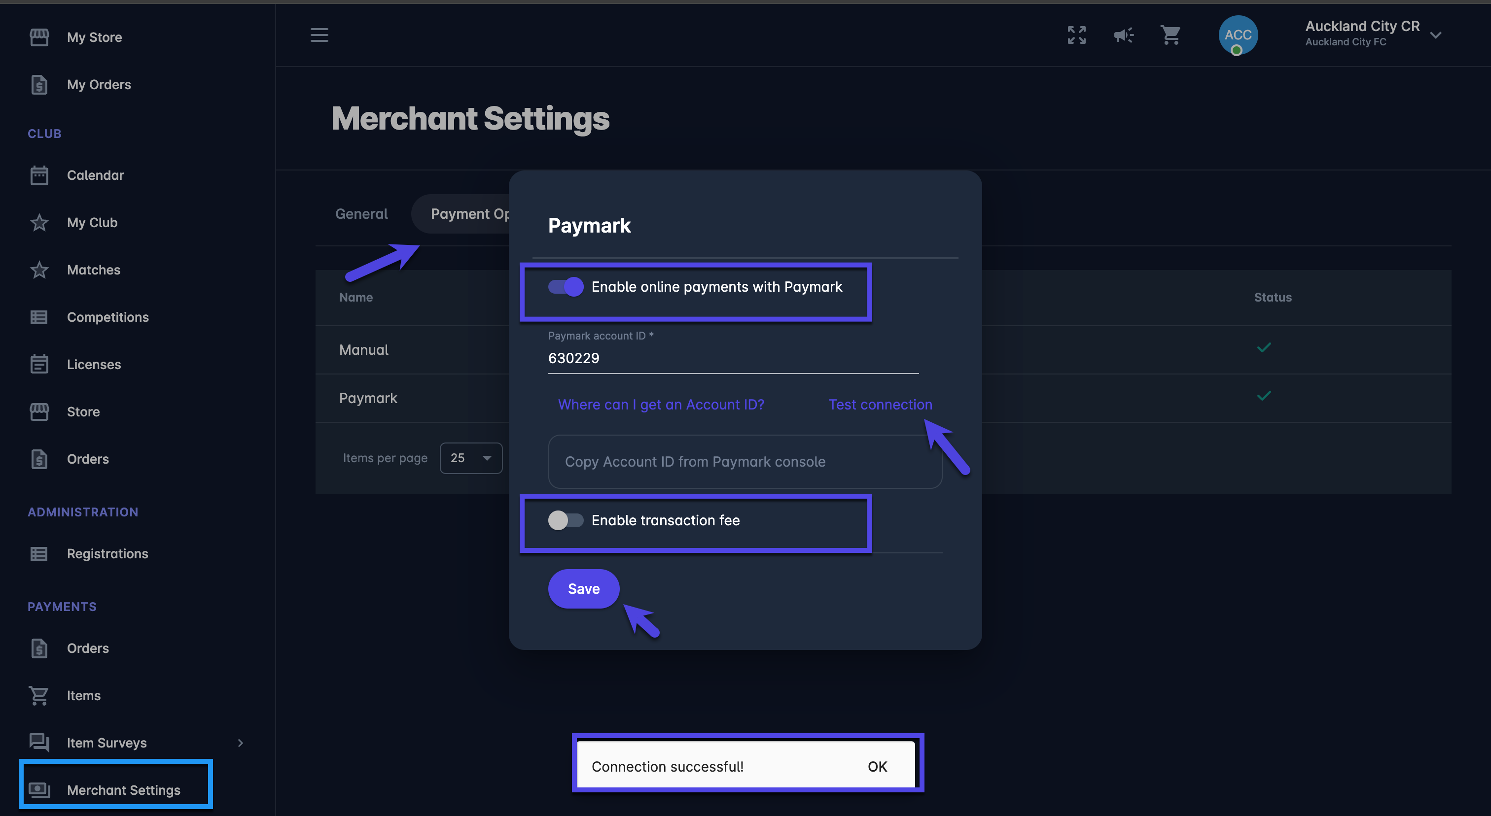The image size is (1491, 816).
Task: Open the shopping cart icon
Action: click(x=1170, y=34)
